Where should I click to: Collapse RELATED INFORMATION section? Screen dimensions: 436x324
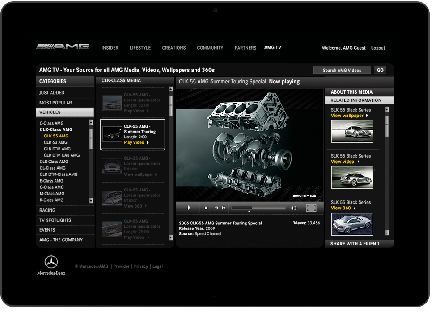(359, 100)
